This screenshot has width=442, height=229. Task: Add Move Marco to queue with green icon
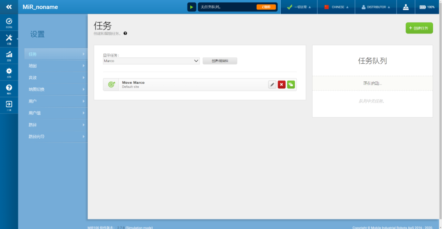pos(291,85)
